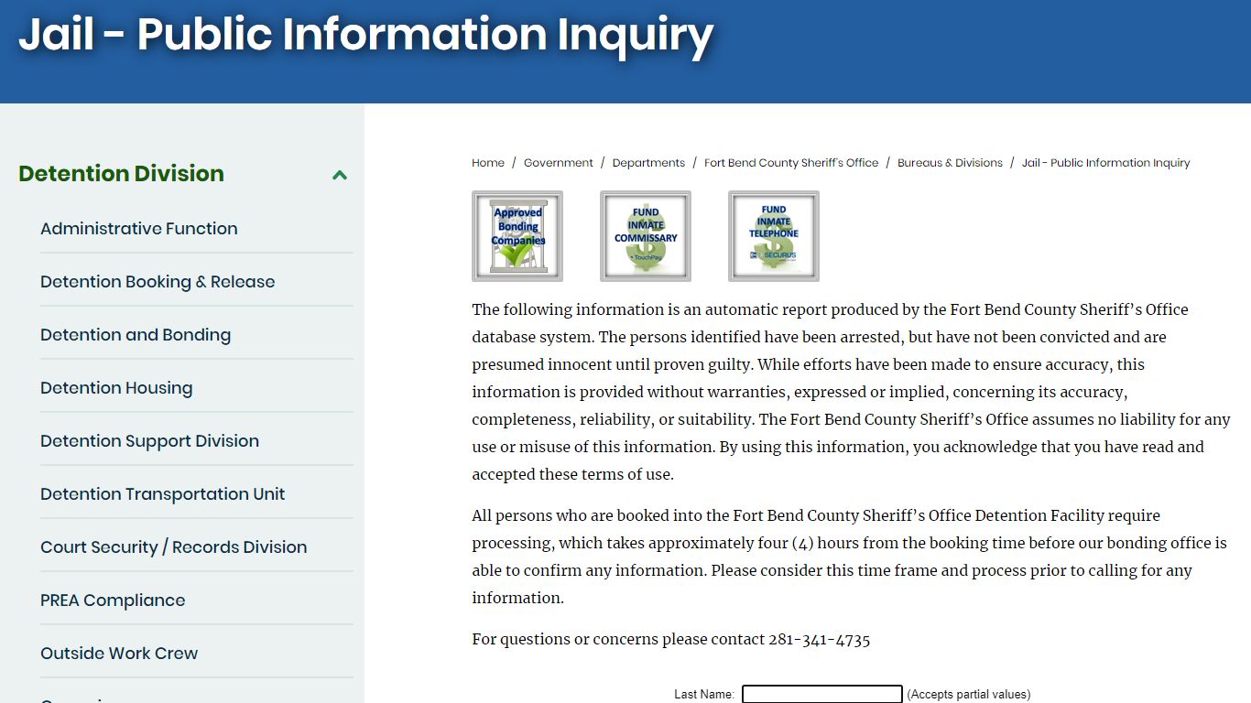Open the Fund Inmate Telephone icon

[774, 236]
